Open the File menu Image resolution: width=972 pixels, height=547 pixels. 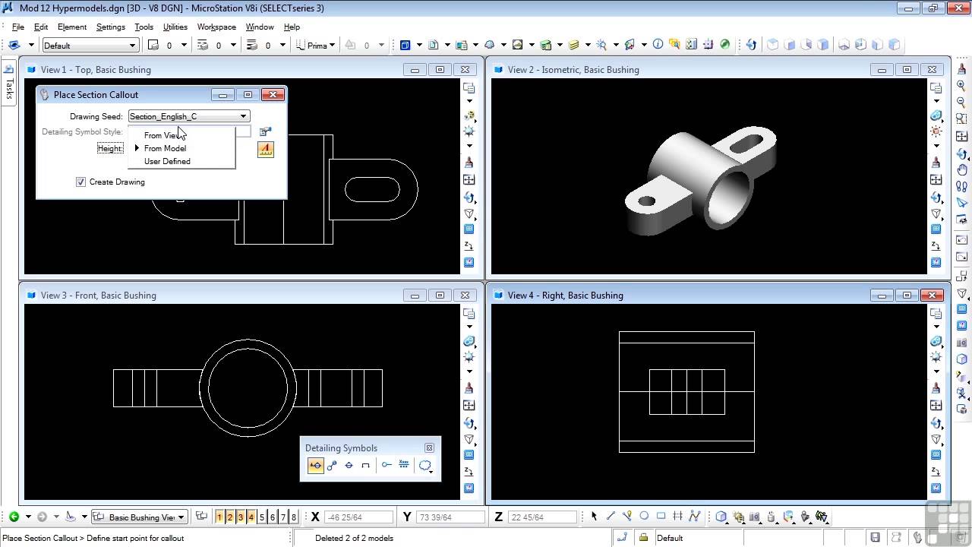(18, 27)
